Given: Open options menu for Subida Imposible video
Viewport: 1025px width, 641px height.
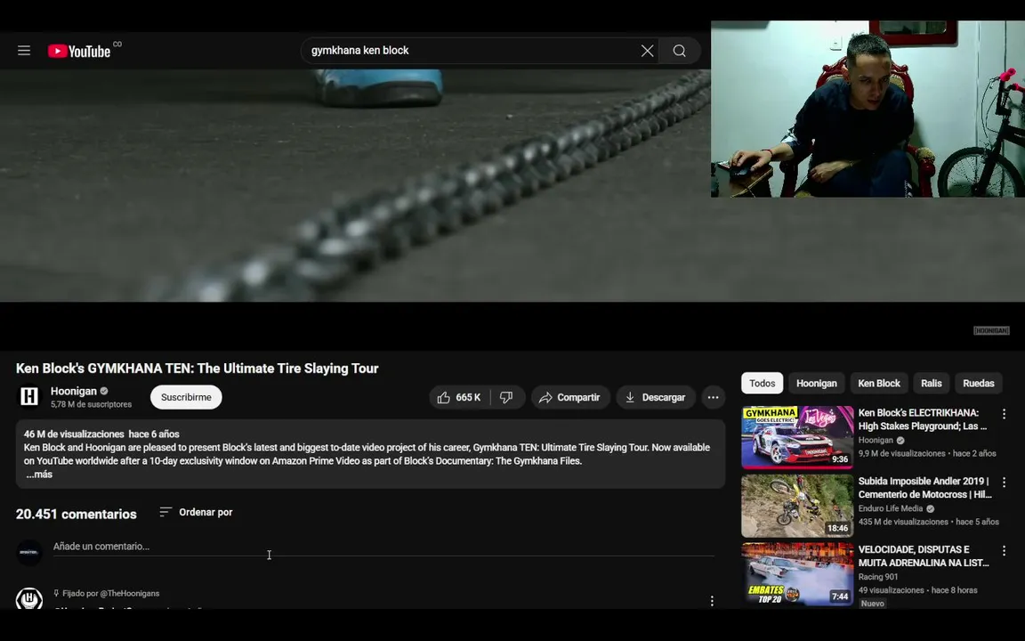Looking at the screenshot, I should pyautogui.click(x=1004, y=483).
